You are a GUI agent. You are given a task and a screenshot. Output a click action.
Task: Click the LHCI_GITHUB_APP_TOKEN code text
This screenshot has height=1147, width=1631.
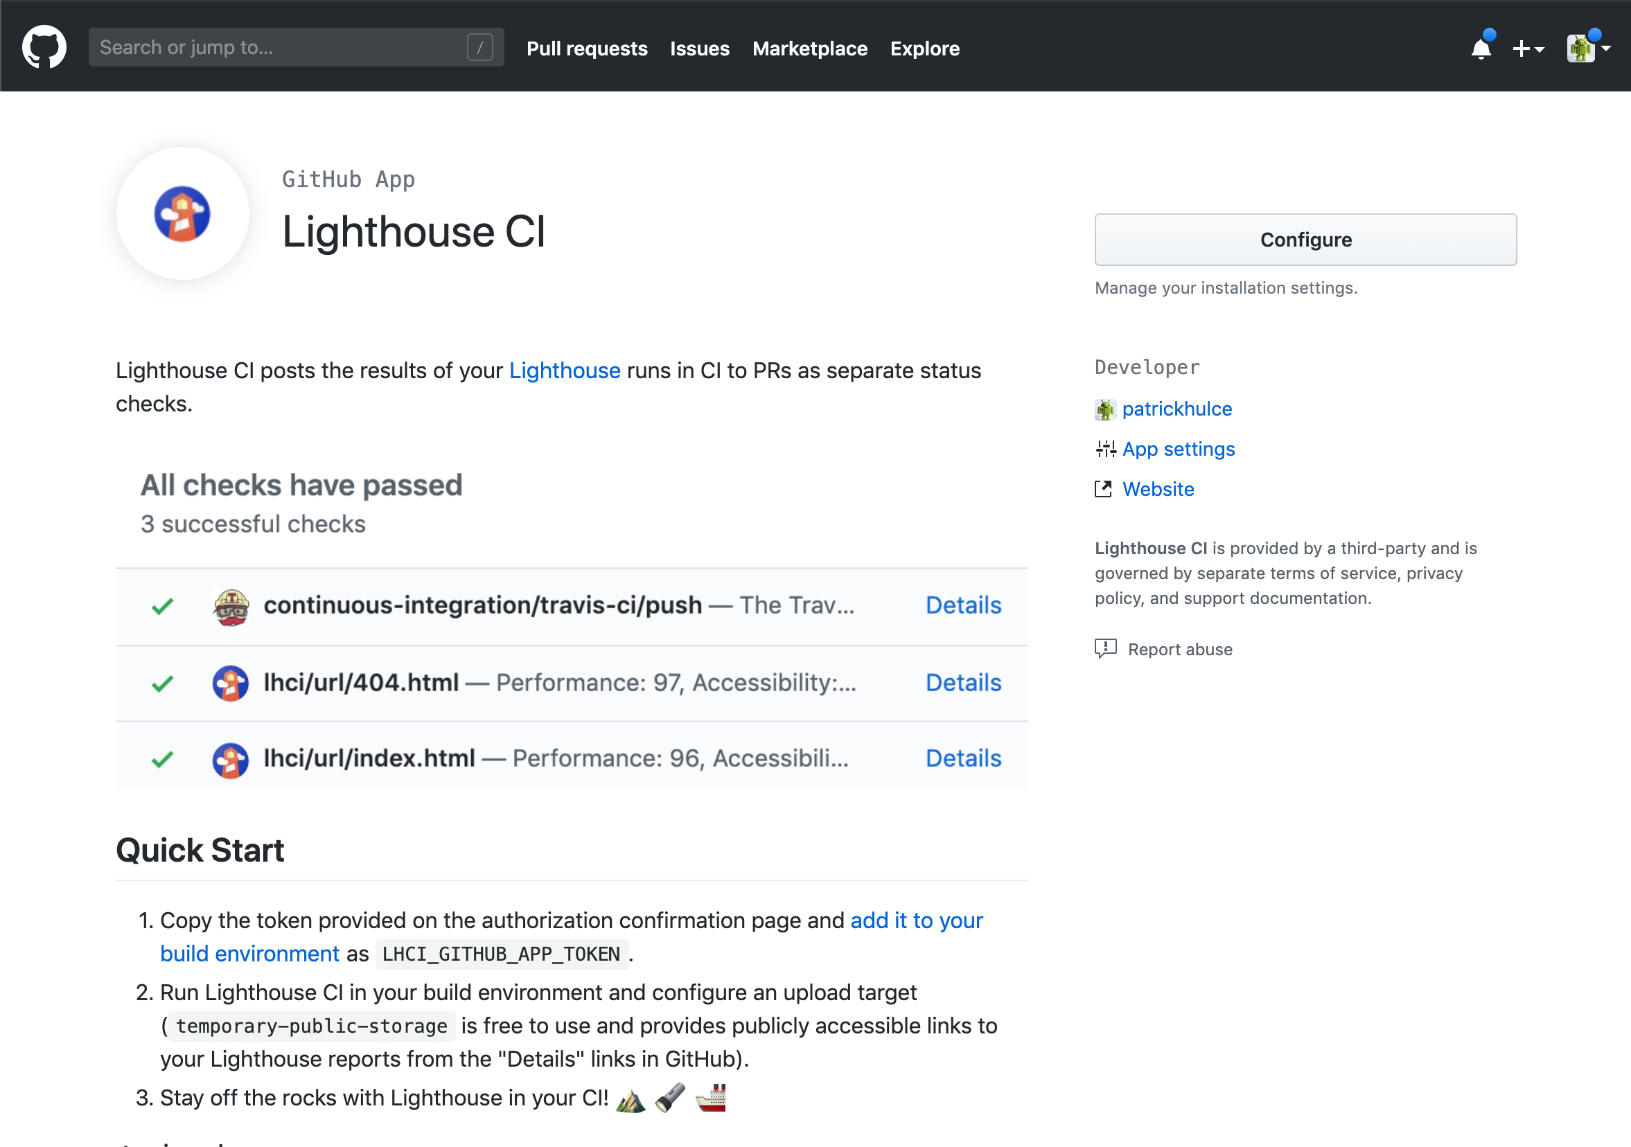(x=502, y=954)
